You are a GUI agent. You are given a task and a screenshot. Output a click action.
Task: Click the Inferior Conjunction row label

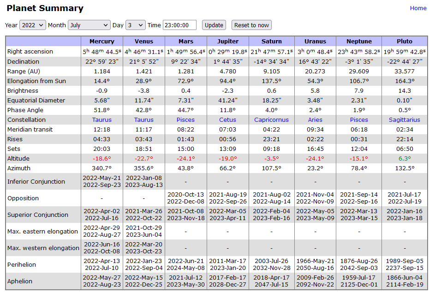tap(36, 181)
